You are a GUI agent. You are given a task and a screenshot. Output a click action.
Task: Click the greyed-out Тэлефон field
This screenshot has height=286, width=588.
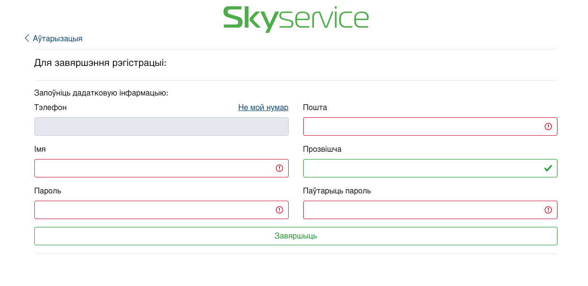[161, 127]
